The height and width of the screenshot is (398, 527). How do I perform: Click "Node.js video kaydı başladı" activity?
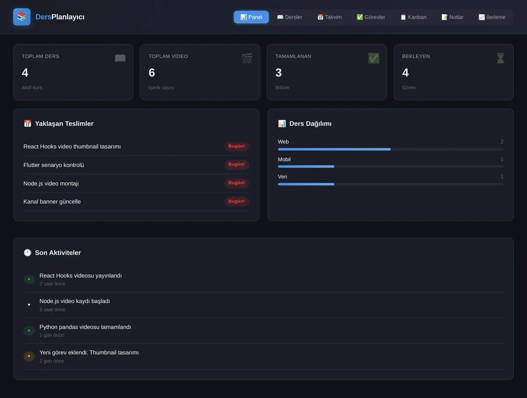(75, 301)
